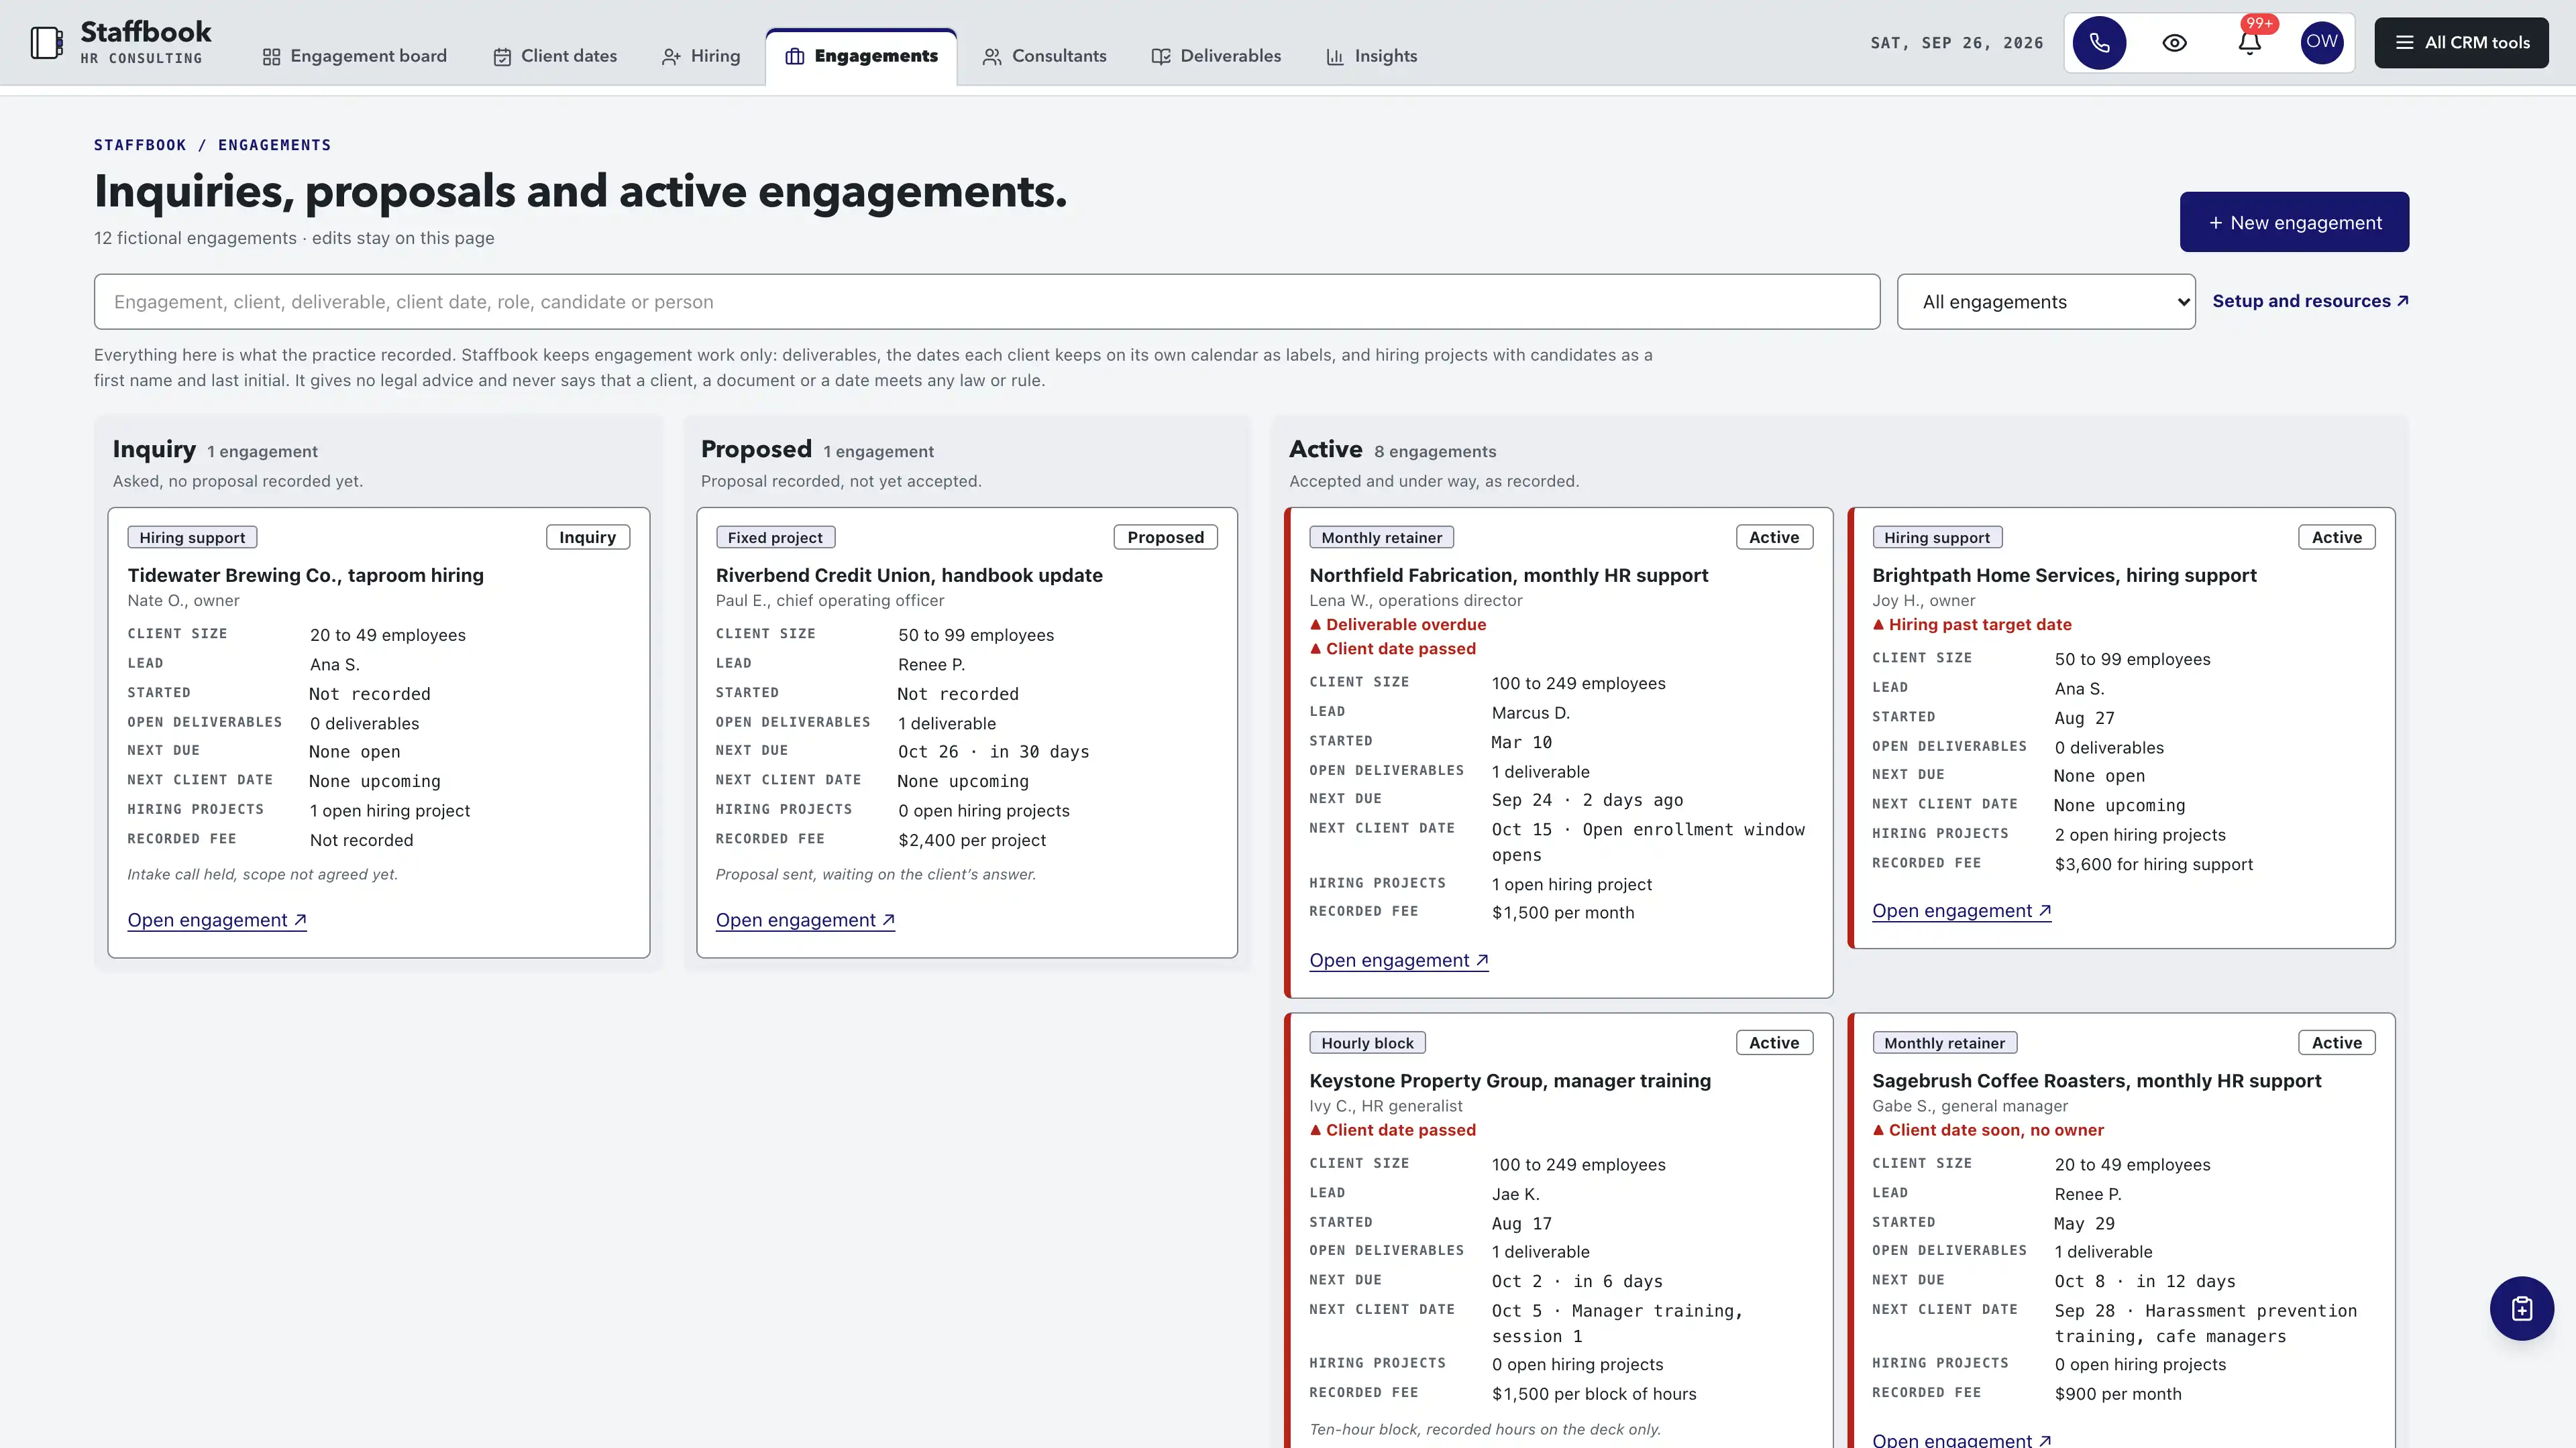Image resolution: width=2576 pixels, height=1448 pixels.
Task: Open engagement for Northfield Fabrication
Action: click(1399, 961)
